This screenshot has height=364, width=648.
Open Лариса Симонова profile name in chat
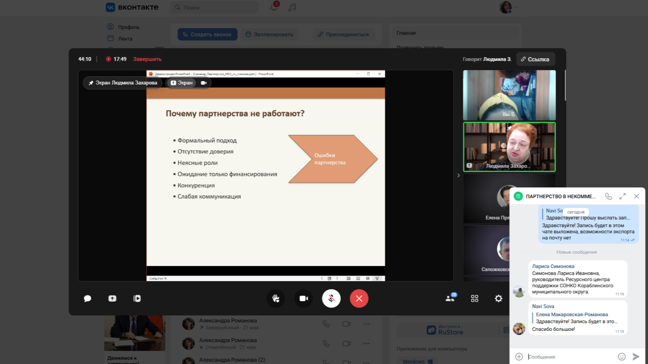[553, 267]
